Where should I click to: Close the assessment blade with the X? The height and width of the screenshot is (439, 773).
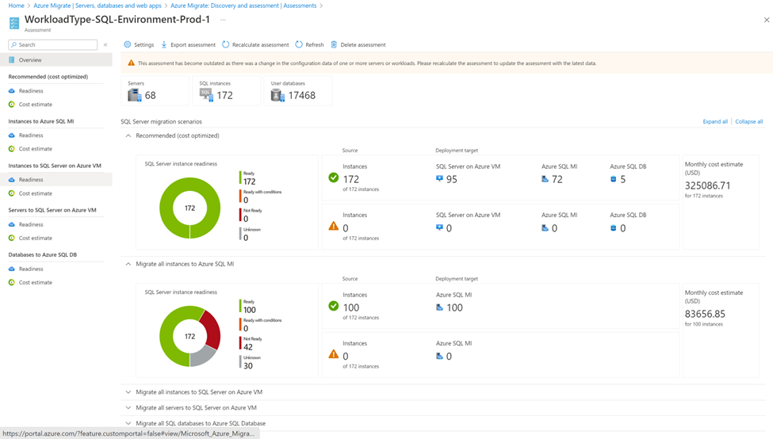[x=766, y=20]
